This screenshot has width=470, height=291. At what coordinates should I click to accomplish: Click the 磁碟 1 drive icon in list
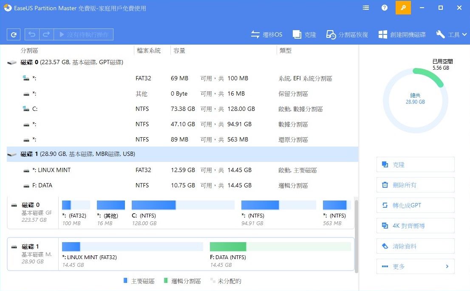[x=12, y=154]
